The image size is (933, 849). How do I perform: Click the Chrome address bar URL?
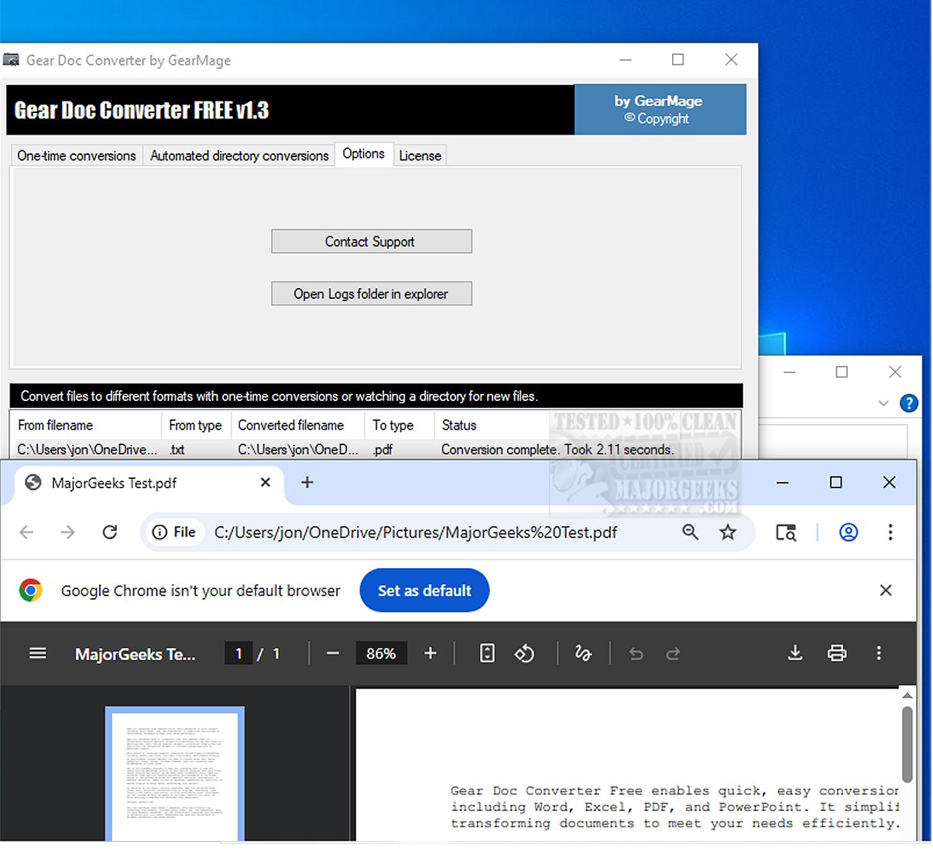[x=416, y=532]
